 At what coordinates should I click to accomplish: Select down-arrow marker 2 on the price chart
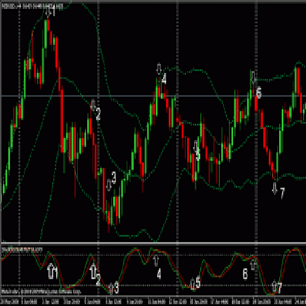click(x=93, y=105)
